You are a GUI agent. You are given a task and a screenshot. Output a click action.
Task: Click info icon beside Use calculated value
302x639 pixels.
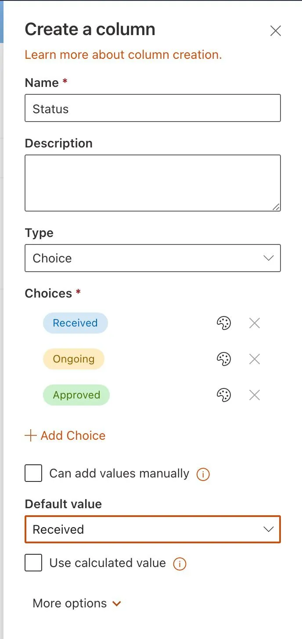(x=180, y=564)
